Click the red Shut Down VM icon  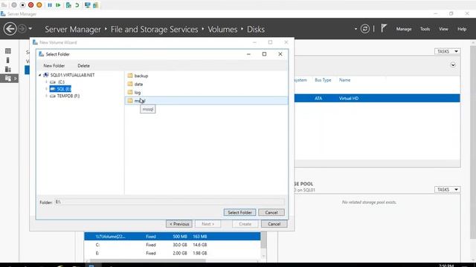pyautogui.click(x=30, y=5)
